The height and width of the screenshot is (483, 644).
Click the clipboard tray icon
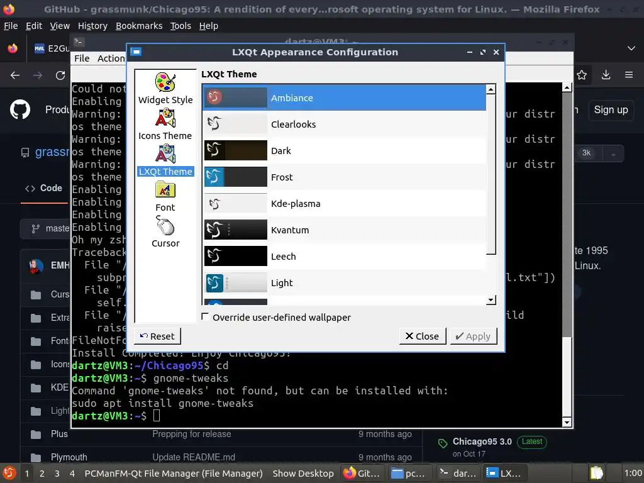point(597,474)
